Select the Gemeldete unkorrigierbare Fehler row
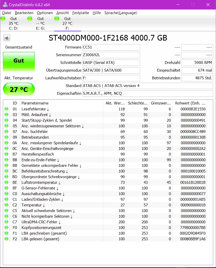This screenshot has height=268, width=216. [105, 165]
